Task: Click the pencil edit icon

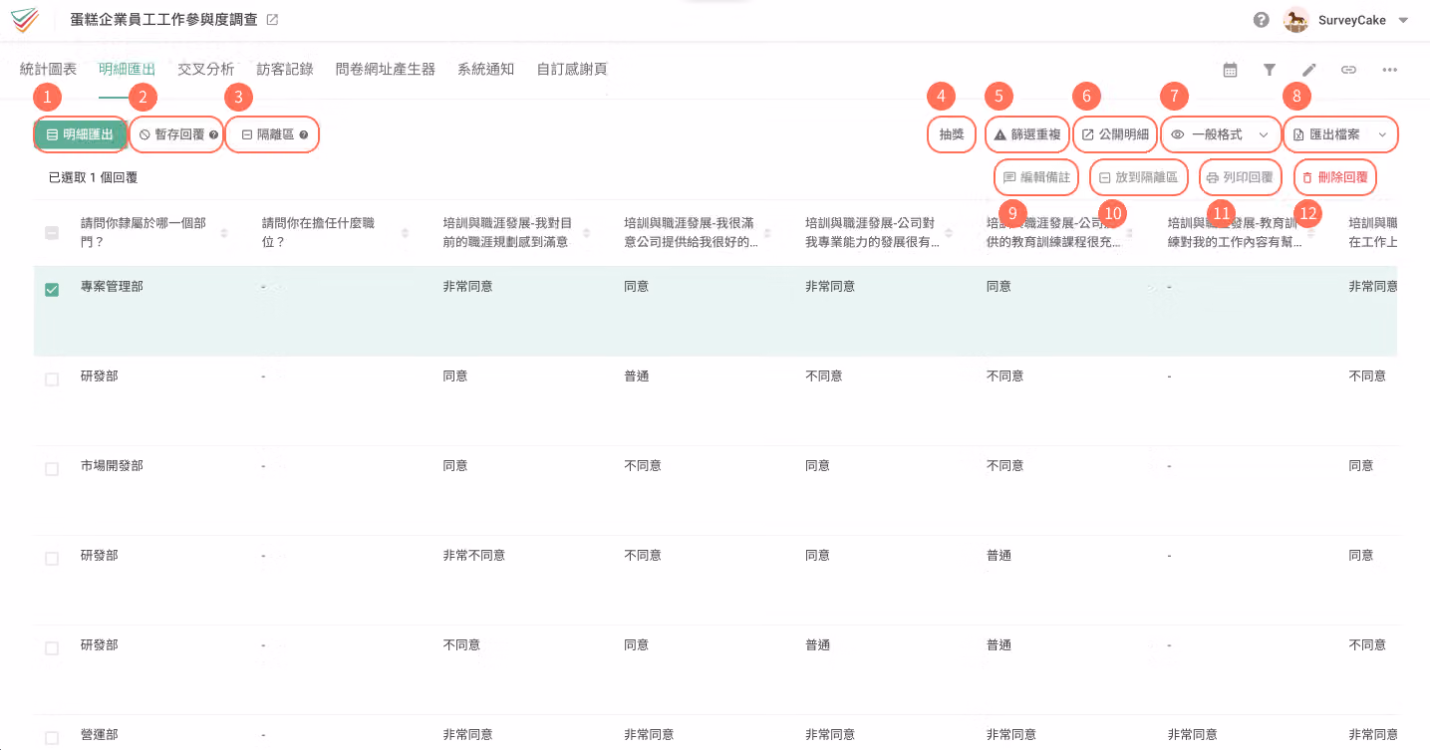Action: pyautogui.click(x=1309, y=70)
